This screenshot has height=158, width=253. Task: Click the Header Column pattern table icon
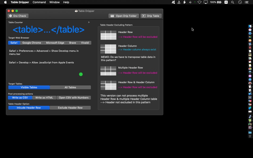point(108,49)
